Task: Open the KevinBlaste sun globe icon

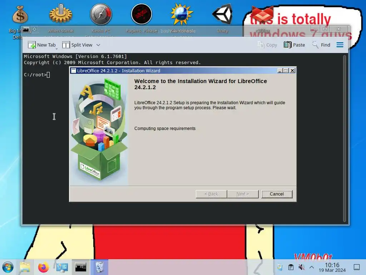Action: [182, 14]
